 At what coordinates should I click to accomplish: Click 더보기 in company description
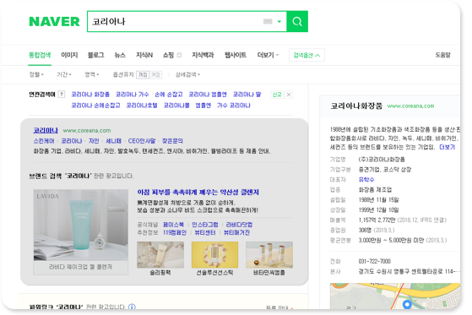tap(447, 147)
